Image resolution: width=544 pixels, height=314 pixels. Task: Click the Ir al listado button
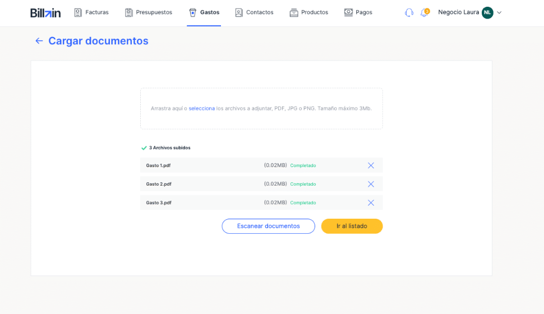(352, 226)
